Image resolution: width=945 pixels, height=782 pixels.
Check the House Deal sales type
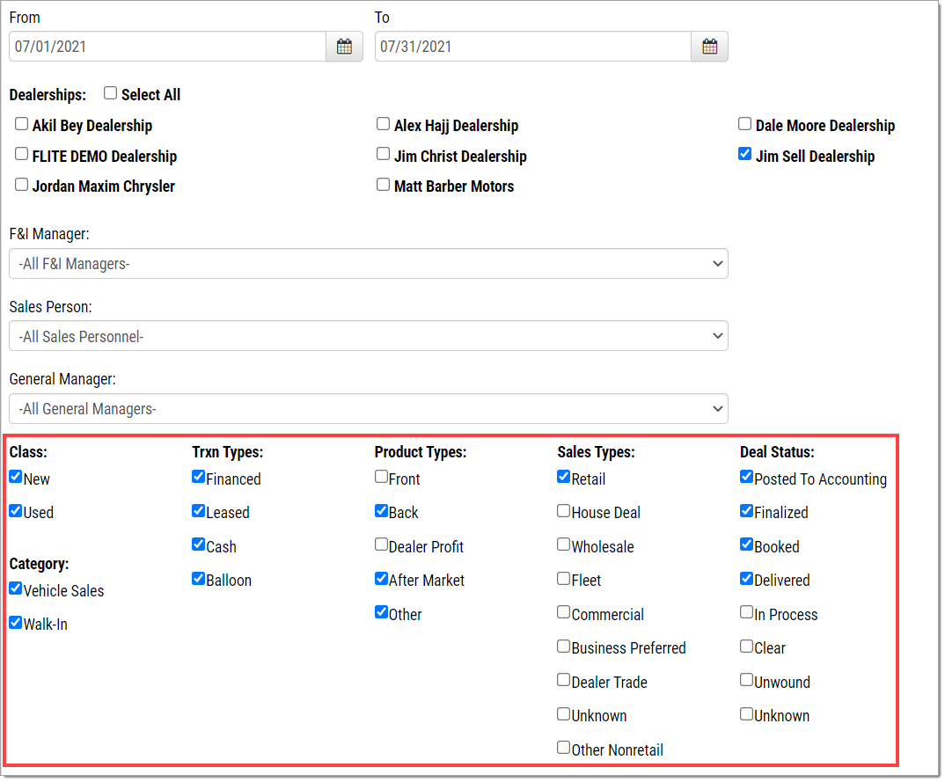(x=563, y=511)
